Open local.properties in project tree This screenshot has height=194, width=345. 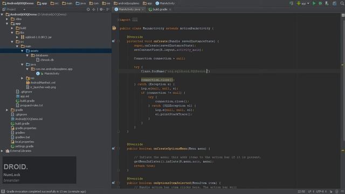23,142
